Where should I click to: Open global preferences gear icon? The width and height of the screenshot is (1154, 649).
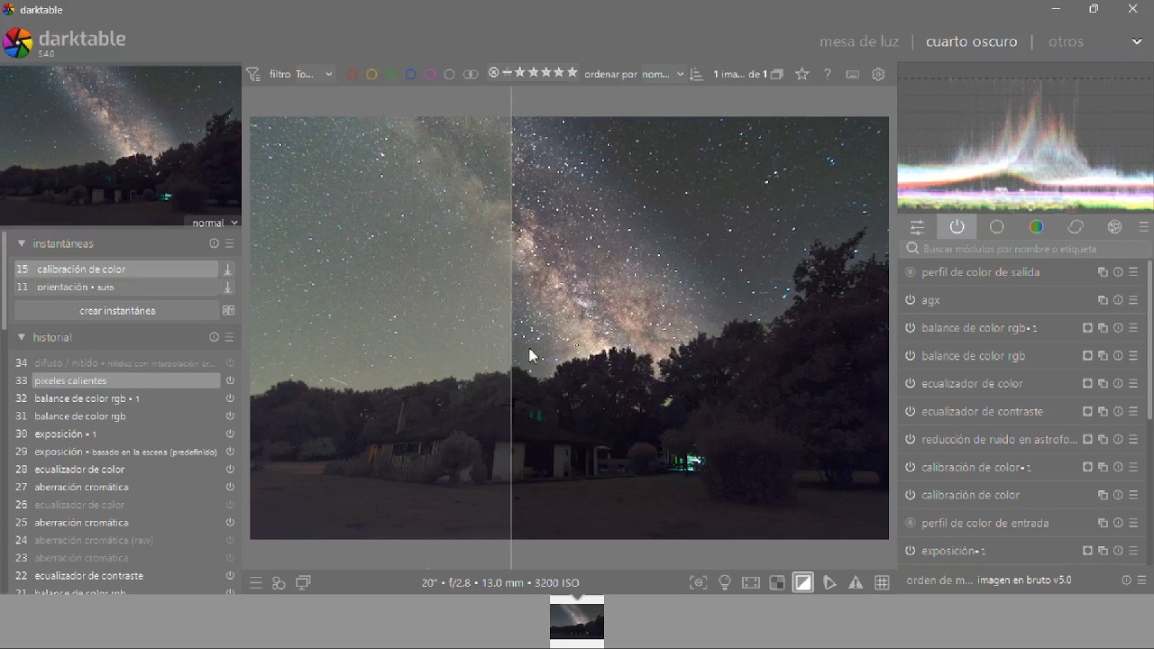[879, 75]
